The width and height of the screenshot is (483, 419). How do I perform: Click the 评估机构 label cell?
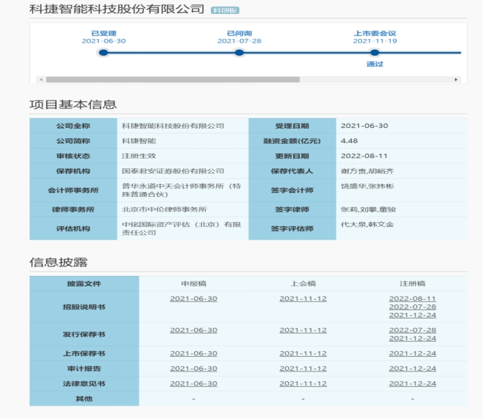(73, 228)
